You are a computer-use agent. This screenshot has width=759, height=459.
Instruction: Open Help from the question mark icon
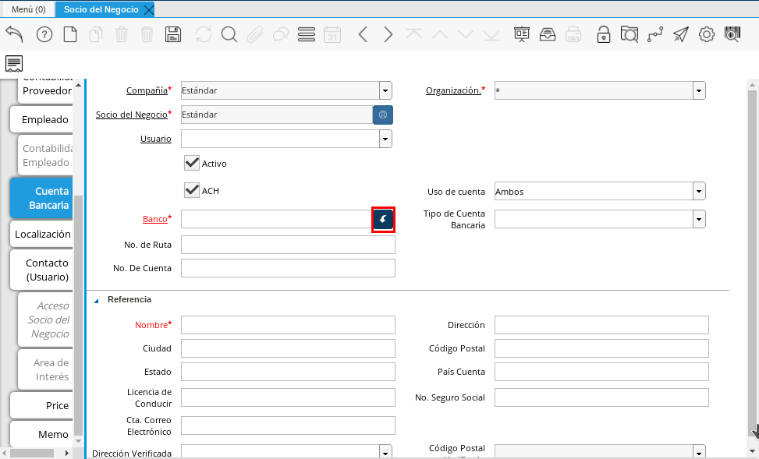tap(44, 34)
